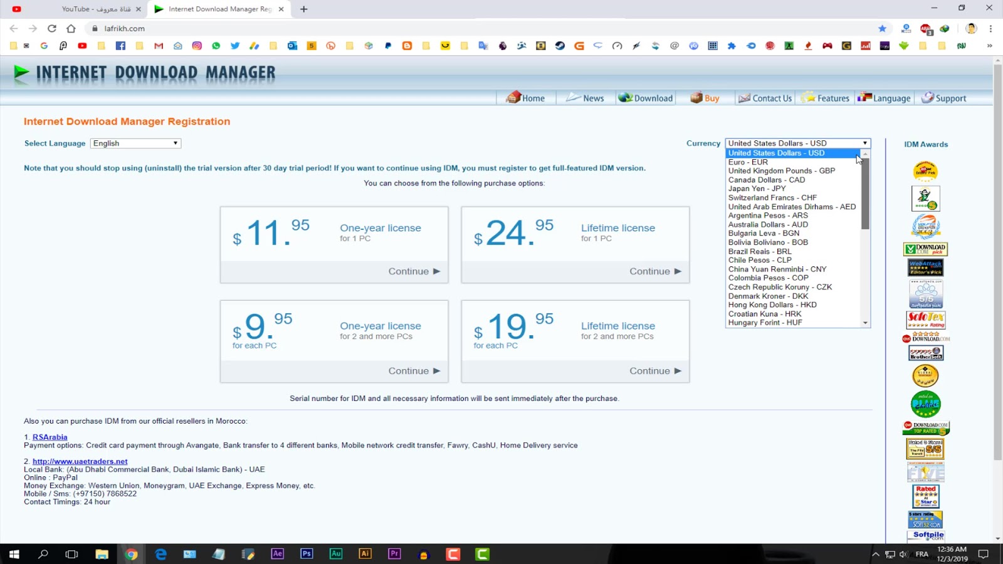
Task: Close the Internet Download Manager tab
Action: tap(281, 9)
